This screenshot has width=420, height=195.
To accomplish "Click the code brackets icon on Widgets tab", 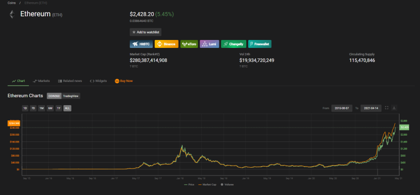I will point(92,81).
